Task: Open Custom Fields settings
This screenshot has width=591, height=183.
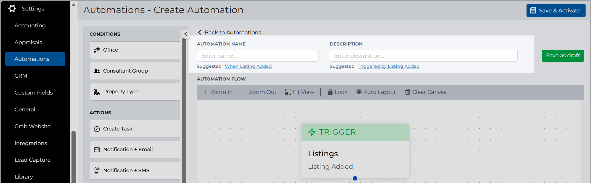Action: [x=34, y=93]
